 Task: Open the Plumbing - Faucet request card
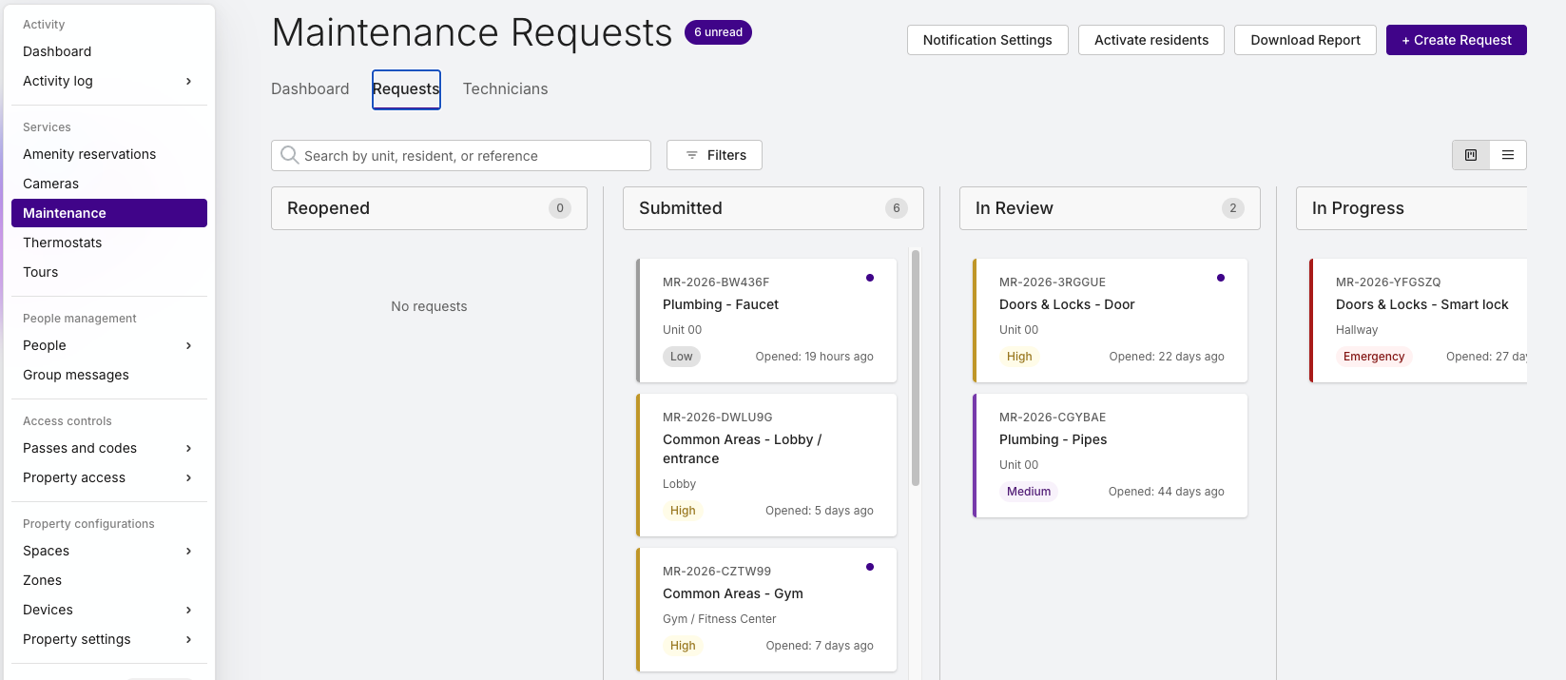pos(766,321)
